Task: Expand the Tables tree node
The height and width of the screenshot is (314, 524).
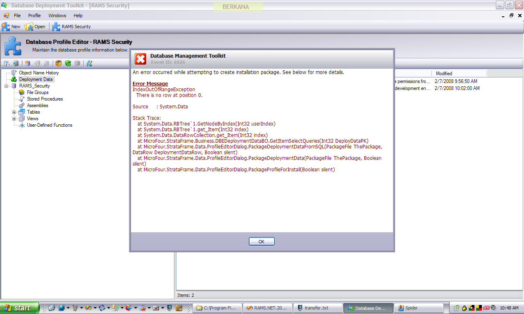Action: [x=14, y=112]
